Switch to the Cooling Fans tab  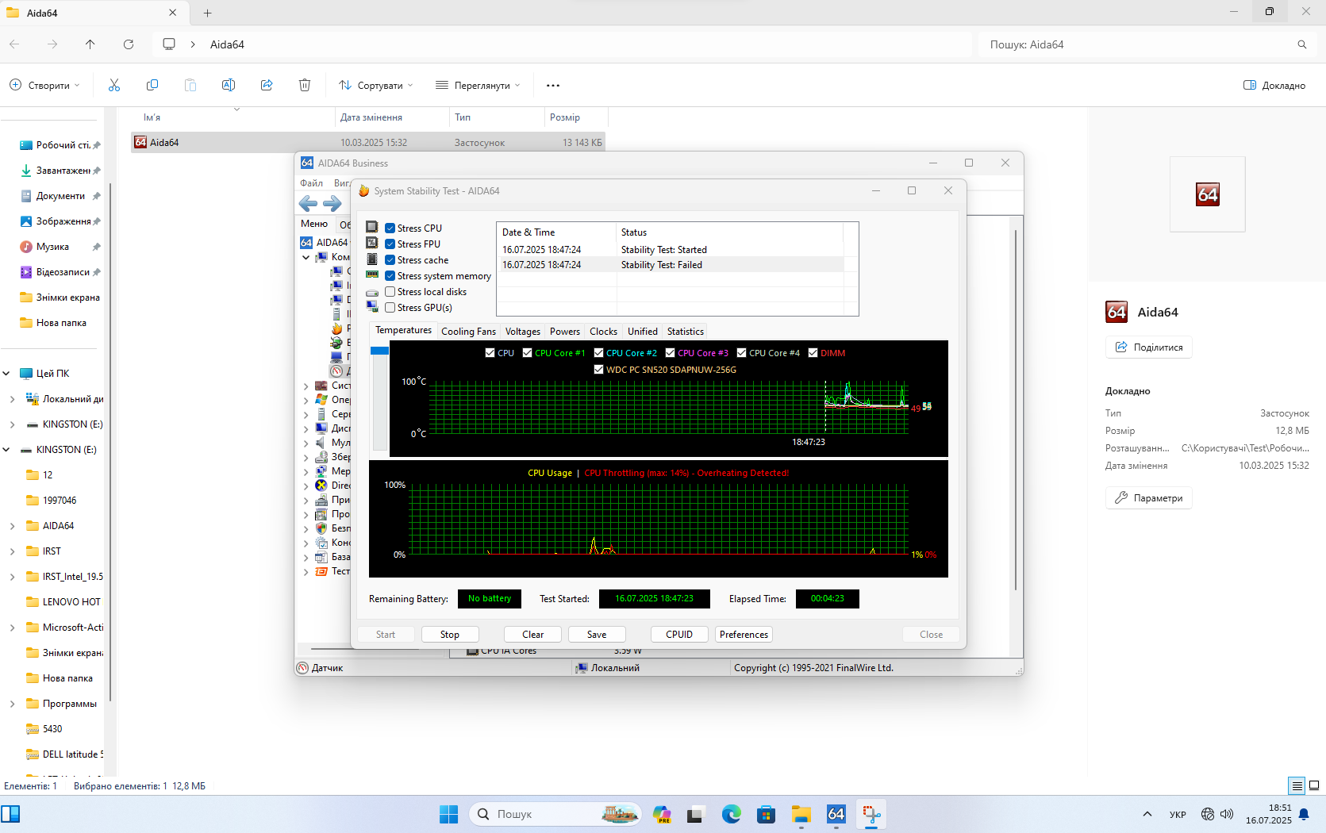point(468,332)
